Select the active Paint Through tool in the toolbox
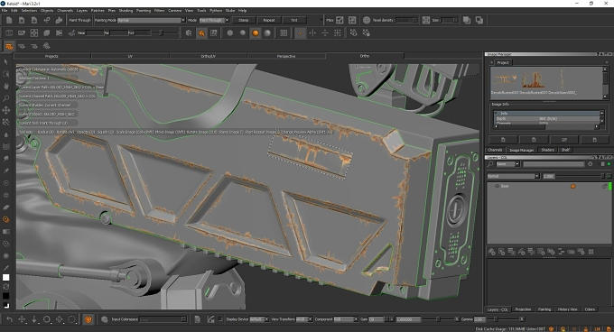614x332 pixels. [x=6, y=219]
